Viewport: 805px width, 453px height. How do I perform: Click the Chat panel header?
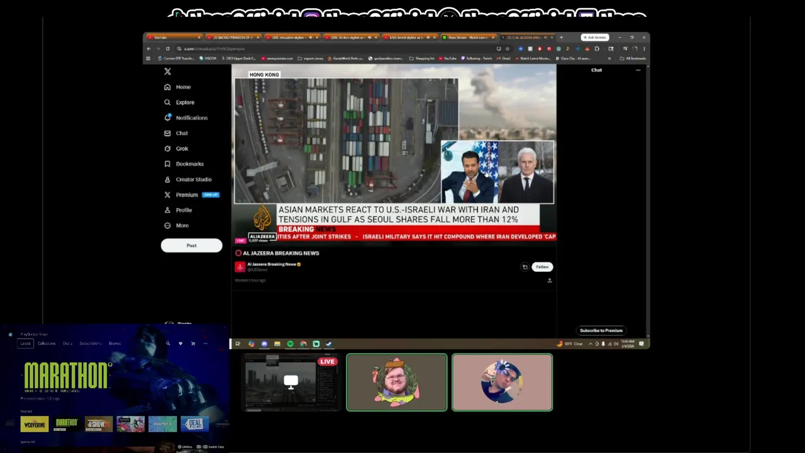click(596, 70)
